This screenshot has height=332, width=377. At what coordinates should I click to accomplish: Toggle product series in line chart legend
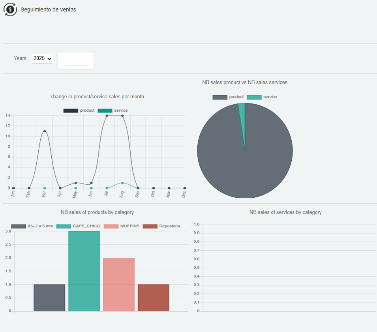pyautogui.click(x=79, y=111)
